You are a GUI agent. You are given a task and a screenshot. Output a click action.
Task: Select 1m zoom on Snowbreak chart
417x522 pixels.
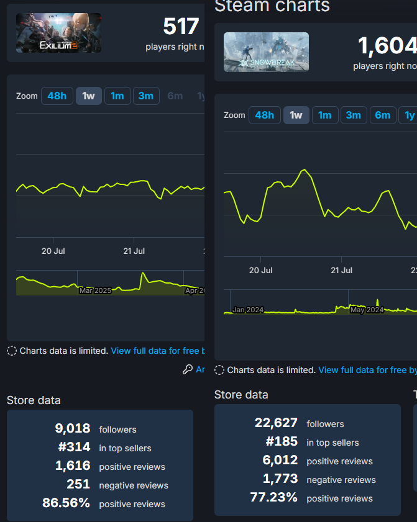[x=325, y=115]
